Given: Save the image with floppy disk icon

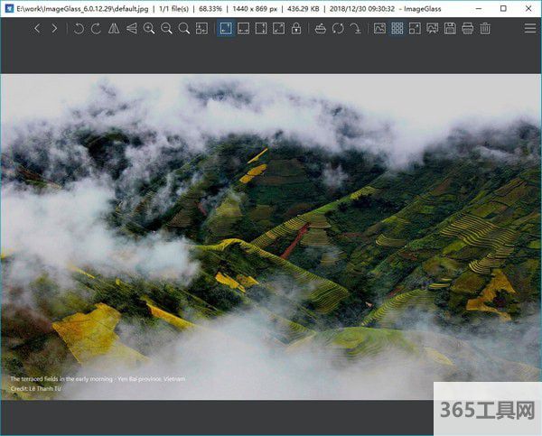Looking at the screenshot, I should point(450,29).
